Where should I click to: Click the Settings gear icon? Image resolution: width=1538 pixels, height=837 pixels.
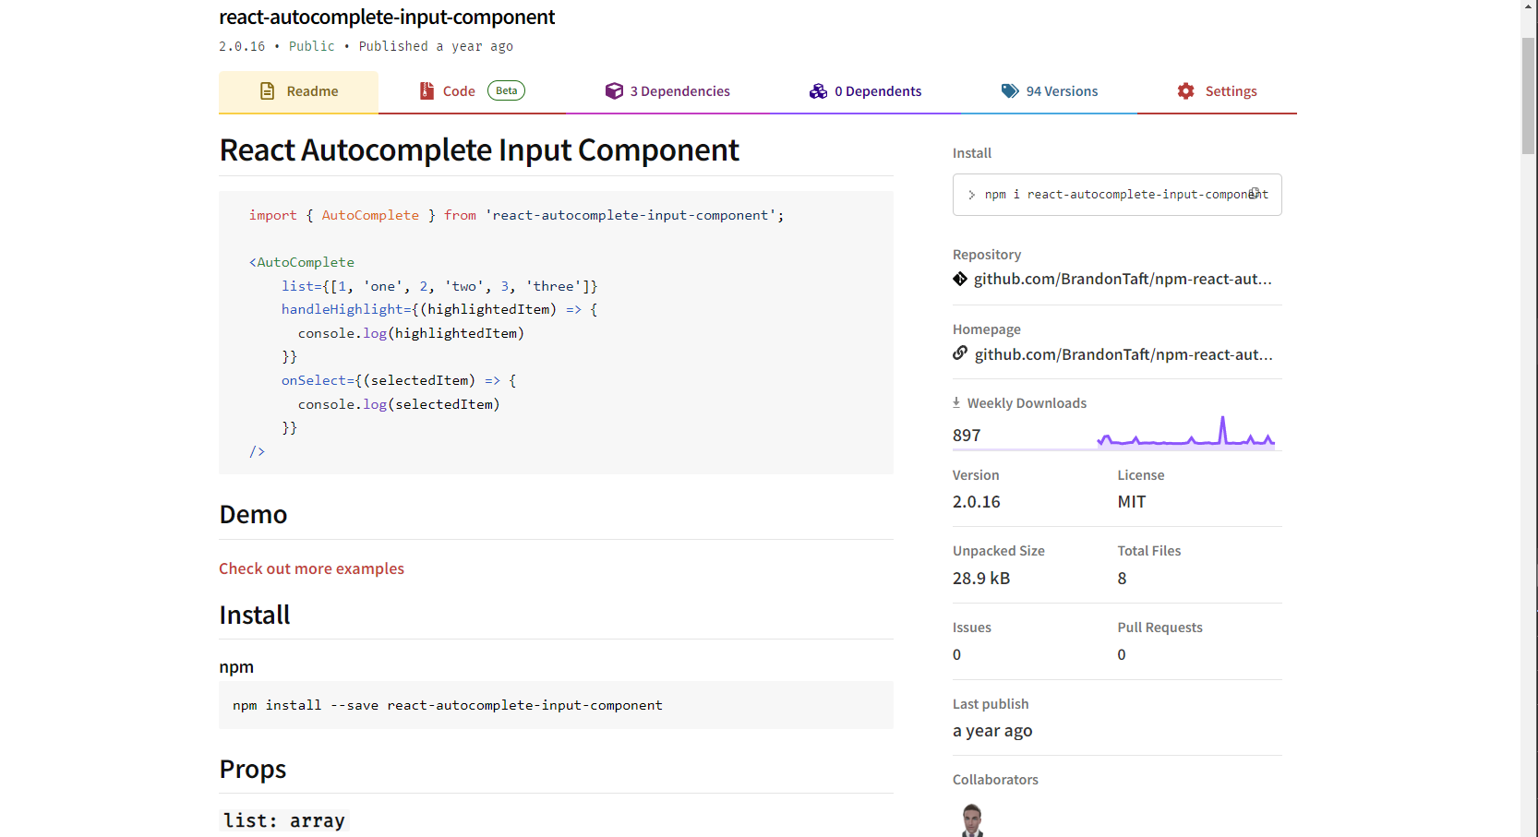tap(1186, 90)
